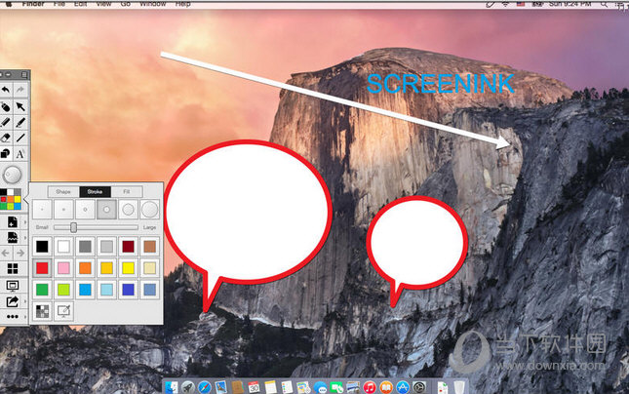
Task: Expand the more options submenu arrow
Action: [25, 317]
